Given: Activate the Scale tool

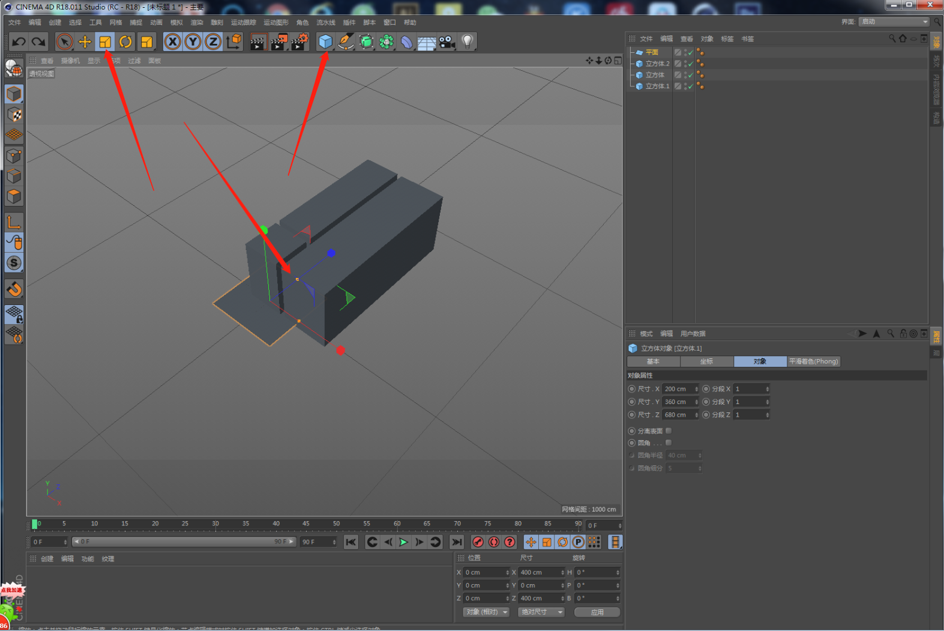Looking at the screenshot, I should point(105,41).
